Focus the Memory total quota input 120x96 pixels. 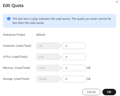[74, 68]
